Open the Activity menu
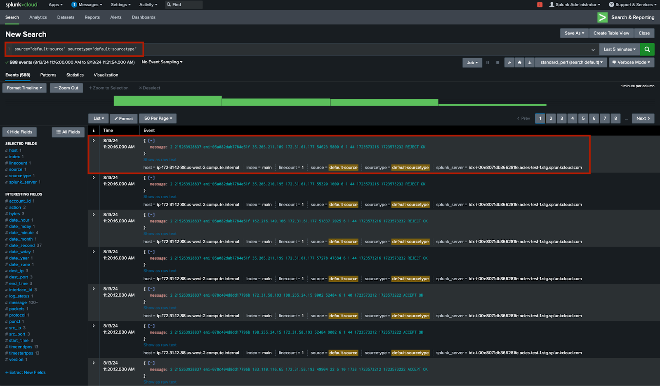Viewport: 660px width, 386px height. (148, 5)
